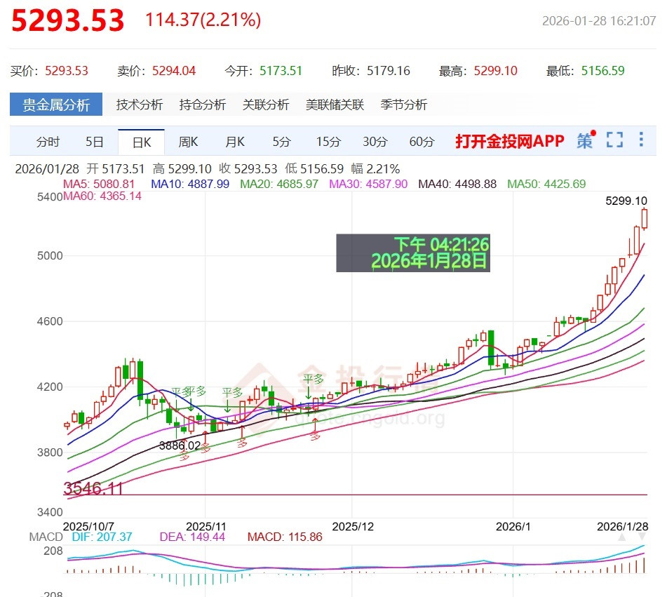This screenshot has width=667, height=597.
Task: Click the time overlay 下午 04:21:26
Action: 442,245
